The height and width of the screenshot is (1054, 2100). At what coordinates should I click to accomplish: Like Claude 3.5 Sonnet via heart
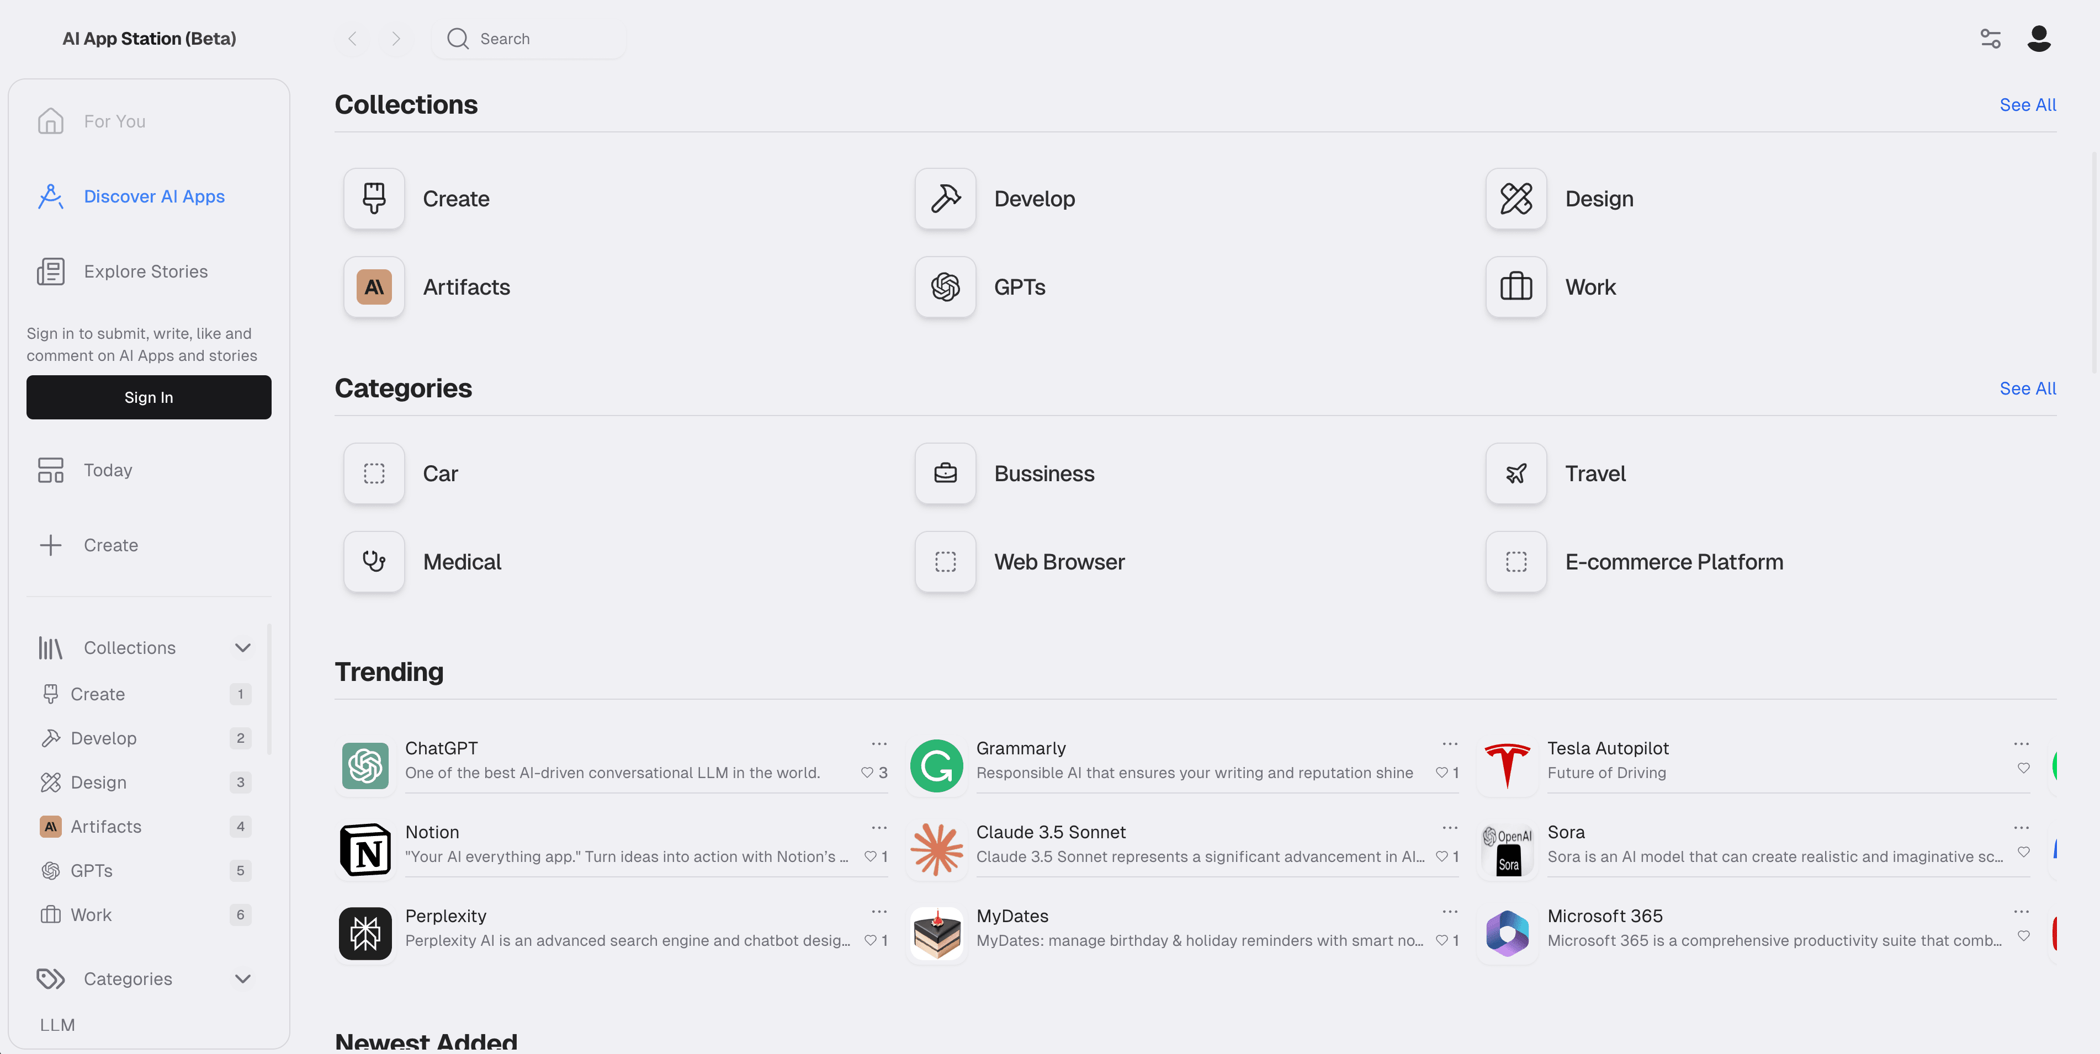[x=1441, y=857]
